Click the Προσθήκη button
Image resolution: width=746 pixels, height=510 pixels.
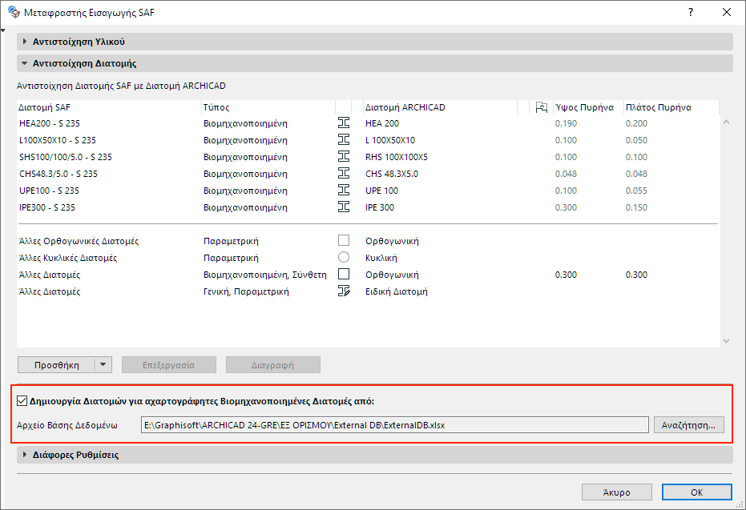tap(57, 365)
